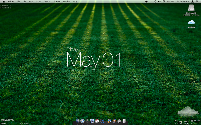201x125 pixels.
Task: Click the '10:56' desktop clock text
Action: (117, 70)
